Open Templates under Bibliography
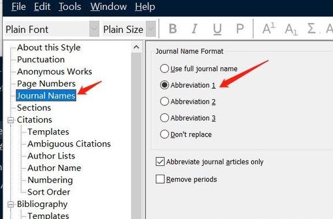This screenshot has height=219, width=333. point(48,216)
